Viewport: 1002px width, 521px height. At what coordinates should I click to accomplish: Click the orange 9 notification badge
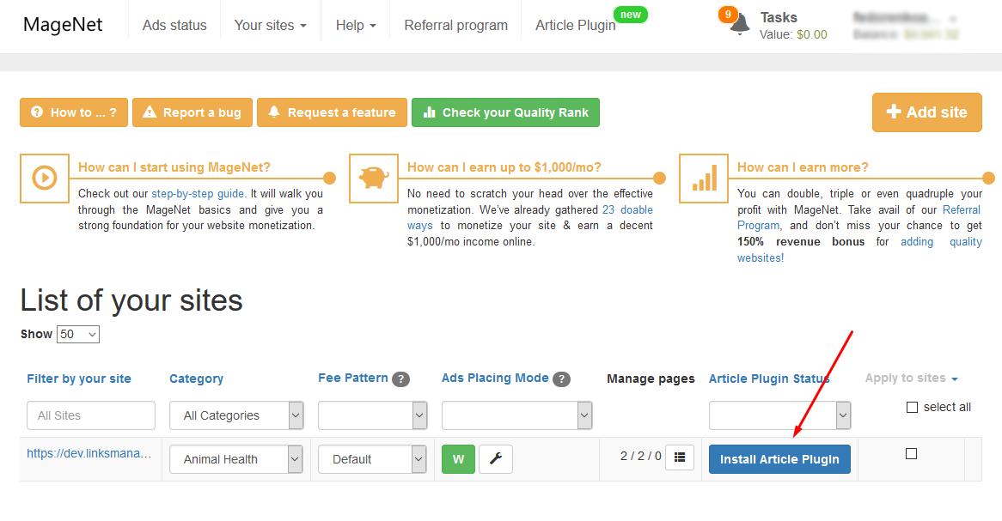727,15
